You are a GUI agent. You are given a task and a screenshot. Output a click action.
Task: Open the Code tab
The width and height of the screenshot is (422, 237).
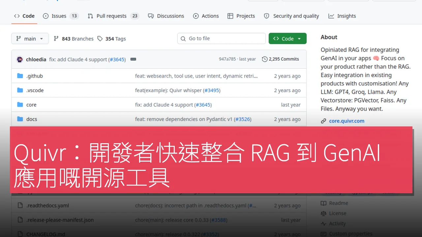click(24, 16)
